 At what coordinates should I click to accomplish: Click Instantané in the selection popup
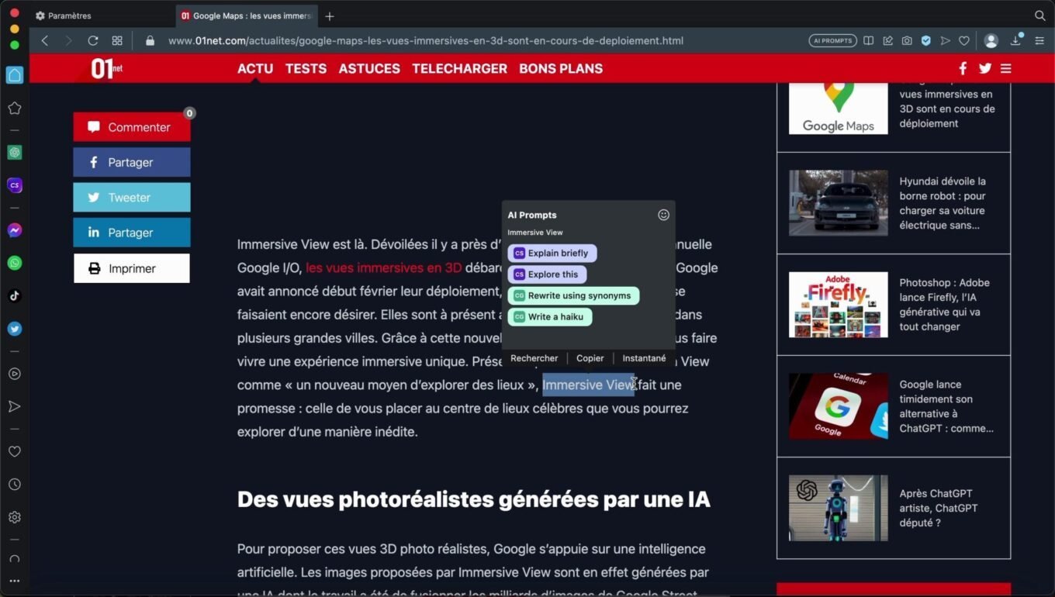tap(644, 358)
